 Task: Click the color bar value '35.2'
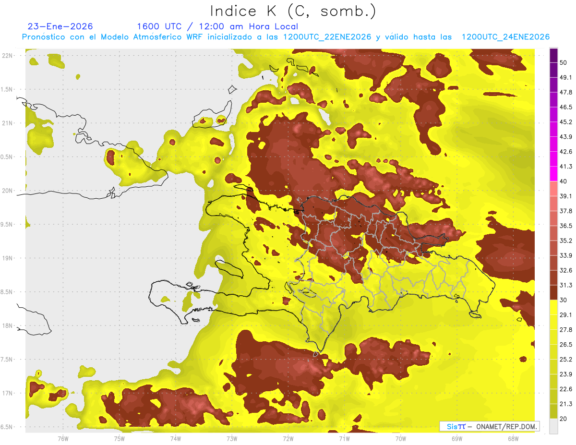tap(565, 241)
